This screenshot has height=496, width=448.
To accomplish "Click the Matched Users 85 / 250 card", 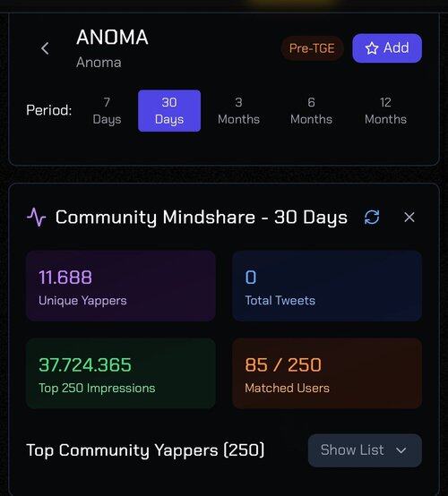I will click(x=327, y=373).
